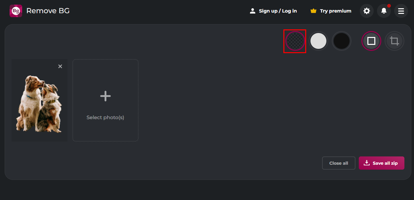Screen dimensions: 414x200
Task: Click the user profile icon
Action: (x=253, y=11)
